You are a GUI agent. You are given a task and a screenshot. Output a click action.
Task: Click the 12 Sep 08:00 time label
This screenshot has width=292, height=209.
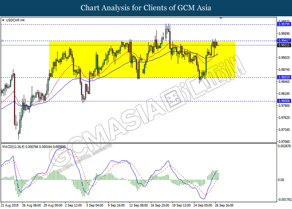pyautogui.click(x=138, y=205)
